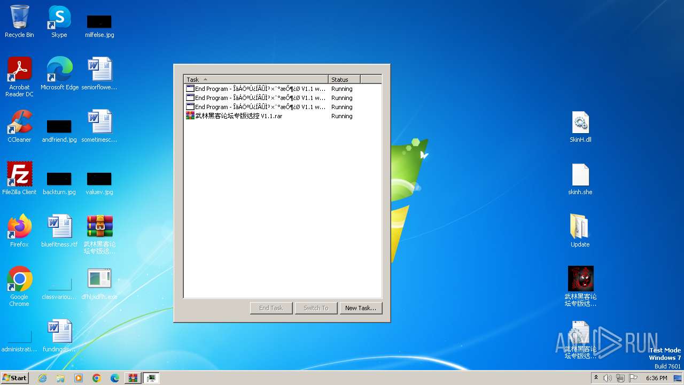Open the network status tray icon
The image size is (684, 385).
point(620,378)
